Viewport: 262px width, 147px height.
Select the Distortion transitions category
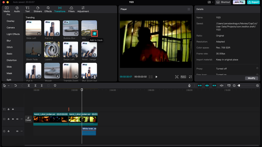point(12,60)
